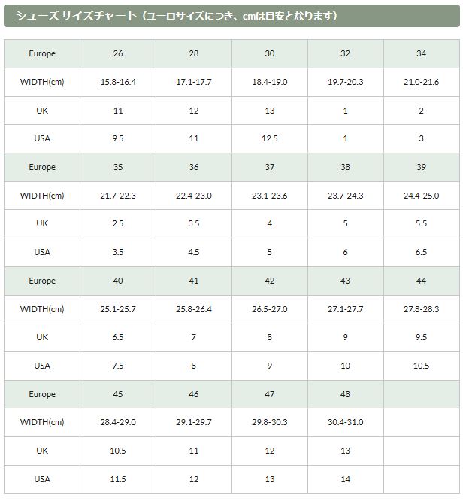
Task: Click width range 23.1-23.6
Action: 270,196
